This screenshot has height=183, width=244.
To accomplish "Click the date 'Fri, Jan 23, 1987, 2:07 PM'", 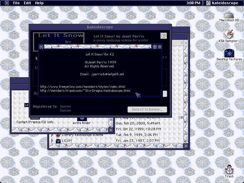I will (x=138, y=141).
